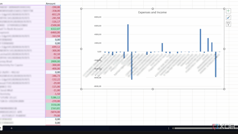Click the 6000,00 axis label on chart
Screen dimensions: 238x134
tap(98, 26)
